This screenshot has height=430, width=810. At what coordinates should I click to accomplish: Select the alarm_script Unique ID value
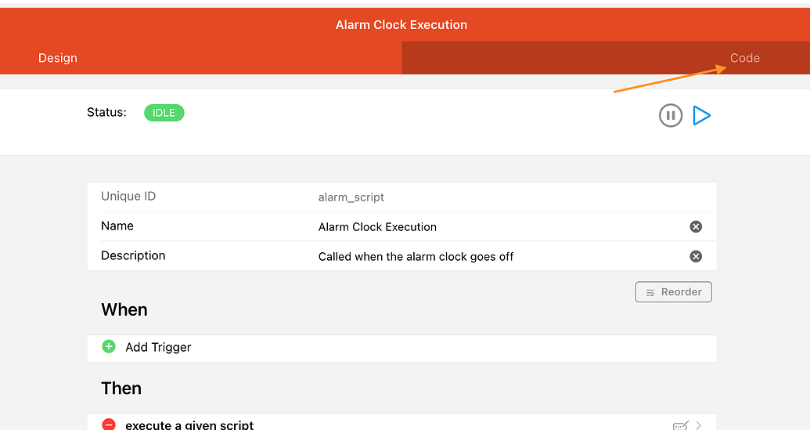tap(351, 197)
